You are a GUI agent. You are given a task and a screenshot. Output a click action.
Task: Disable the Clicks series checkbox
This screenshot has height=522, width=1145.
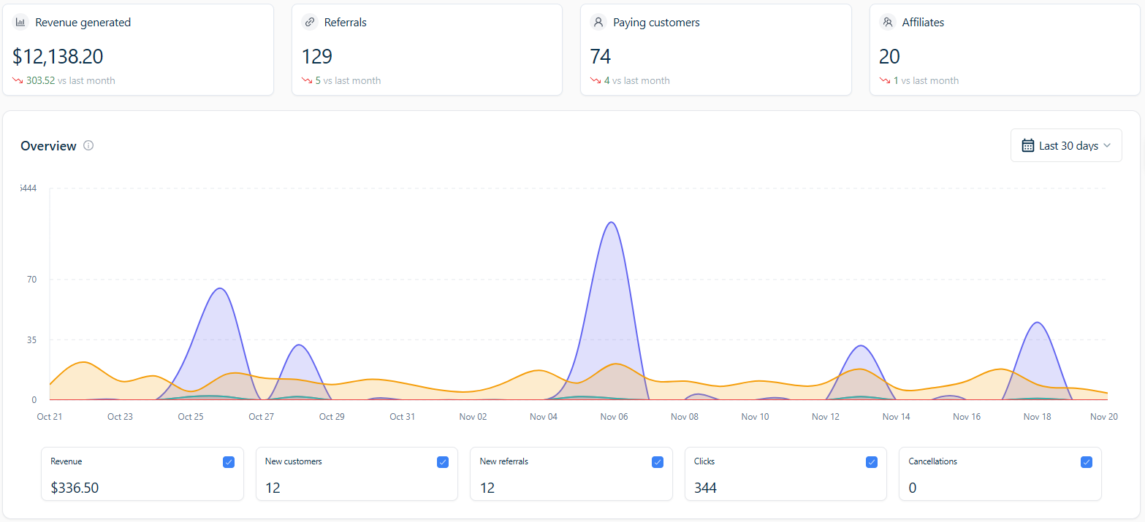tap(871, 462)
